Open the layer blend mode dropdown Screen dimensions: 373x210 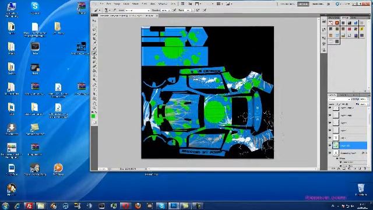[339, 99]
